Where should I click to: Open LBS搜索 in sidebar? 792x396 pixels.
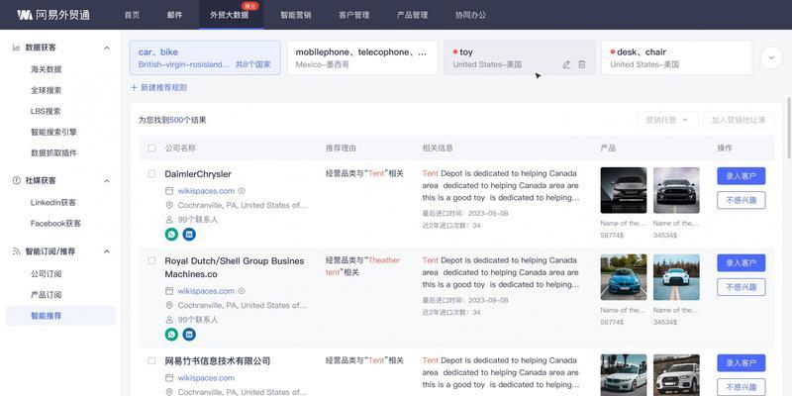[x=46, y=111]
